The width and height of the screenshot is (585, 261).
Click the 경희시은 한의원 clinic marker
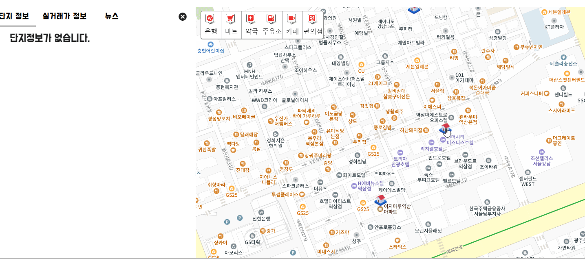(275, 134)
